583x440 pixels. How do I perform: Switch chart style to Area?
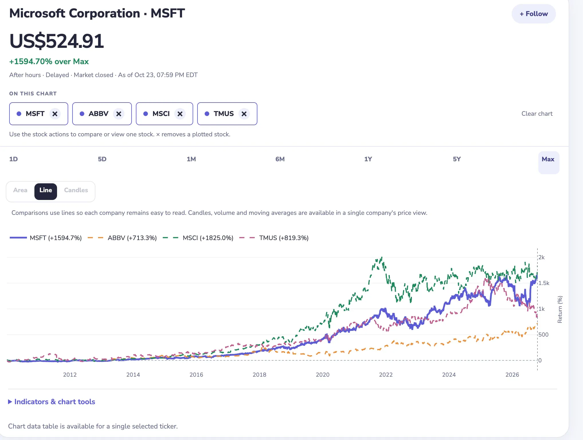(20, 190)
